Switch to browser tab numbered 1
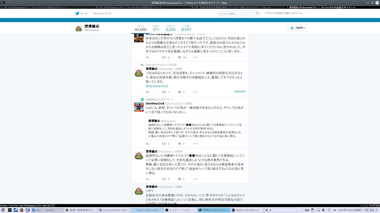The height and width of the screenshot is (213, 380). point(47,8)
